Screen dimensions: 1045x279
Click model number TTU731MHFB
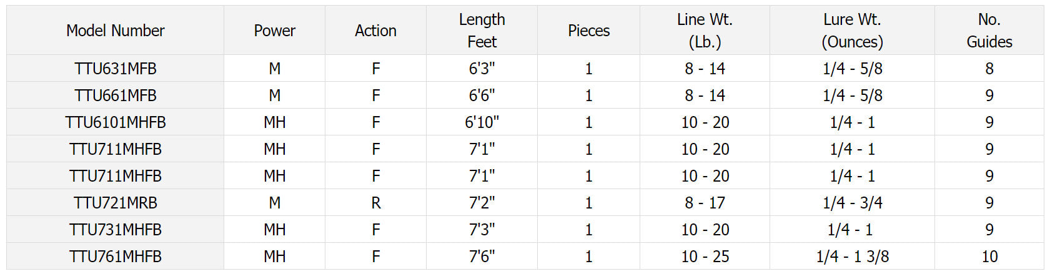116,230
